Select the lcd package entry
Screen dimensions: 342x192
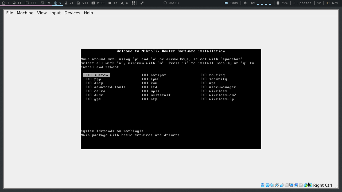(x=150, y=87)
